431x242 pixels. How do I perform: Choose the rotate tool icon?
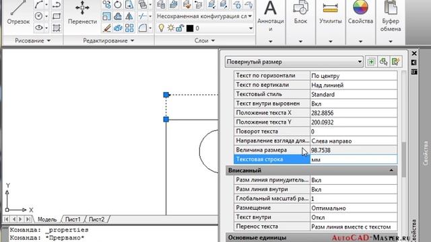click(118, 5)
